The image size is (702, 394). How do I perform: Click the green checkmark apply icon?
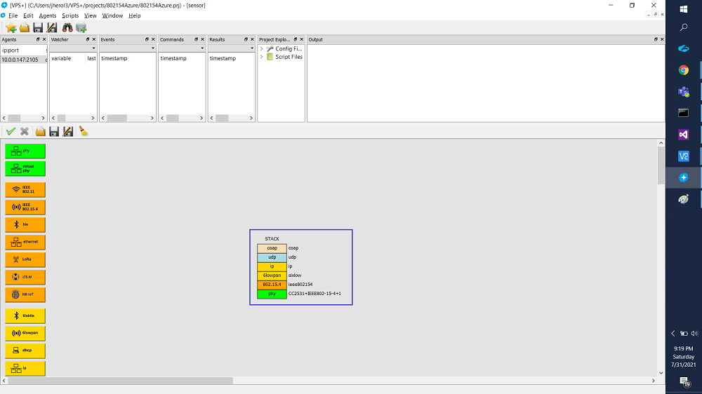coord(11,131)
